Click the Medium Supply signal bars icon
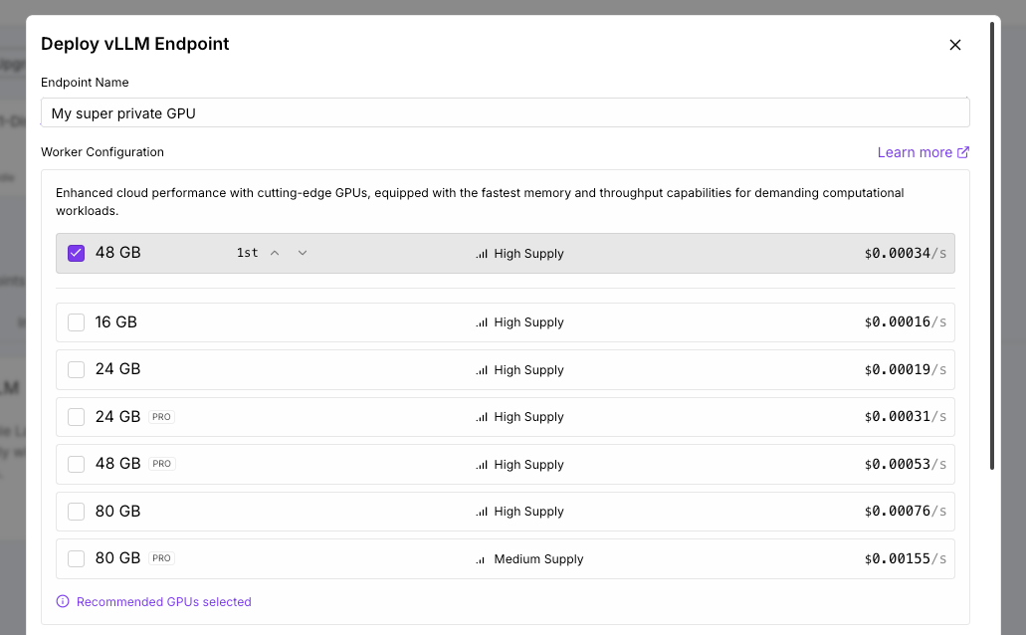 pos(481,559)
